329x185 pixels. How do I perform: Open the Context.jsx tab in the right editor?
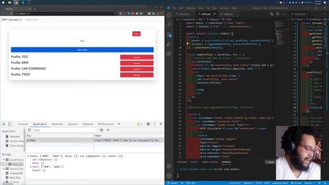tap(300, 14)
